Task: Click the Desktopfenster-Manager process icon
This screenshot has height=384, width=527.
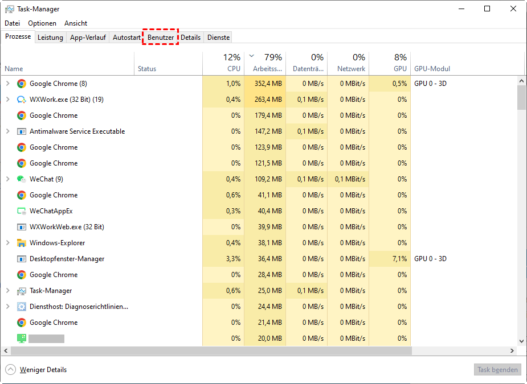Action: (x=22, y=259)
